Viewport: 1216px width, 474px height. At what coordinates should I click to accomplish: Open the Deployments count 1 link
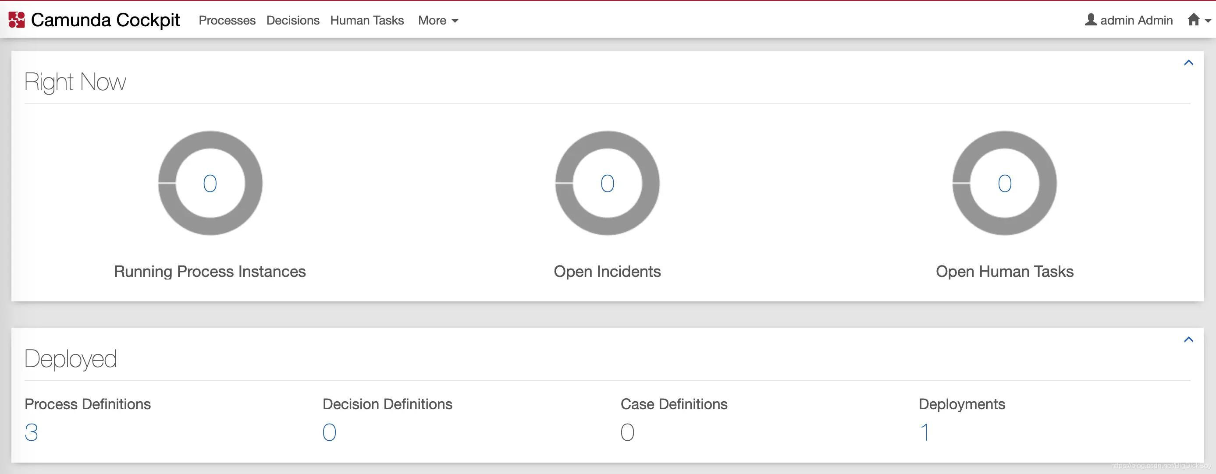(925, 432)
